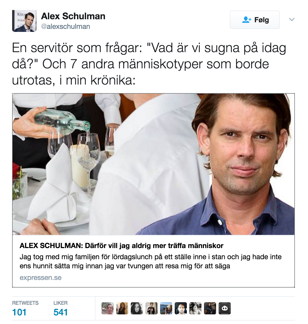Open mirror selfie liker avatar
The image size is (308, 324).
[151, 308]
